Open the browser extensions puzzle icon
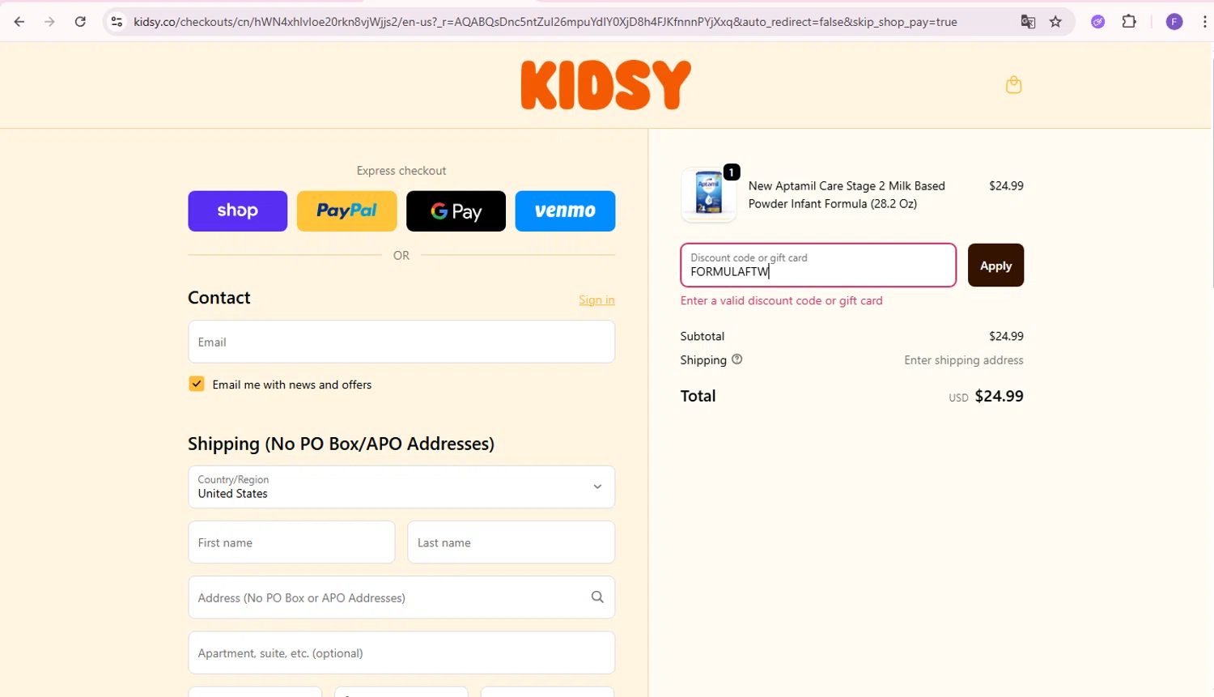The height and width of the screenshot is (697, 1214). (x=1129, y=22)
